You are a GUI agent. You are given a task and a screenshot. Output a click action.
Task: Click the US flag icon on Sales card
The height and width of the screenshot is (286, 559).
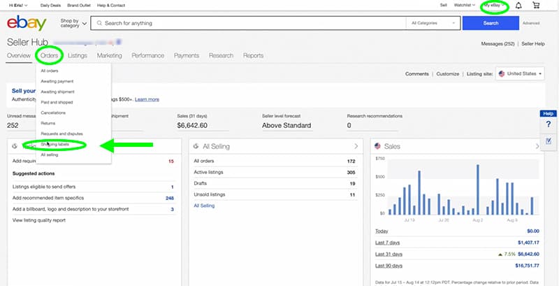(377, 146)
